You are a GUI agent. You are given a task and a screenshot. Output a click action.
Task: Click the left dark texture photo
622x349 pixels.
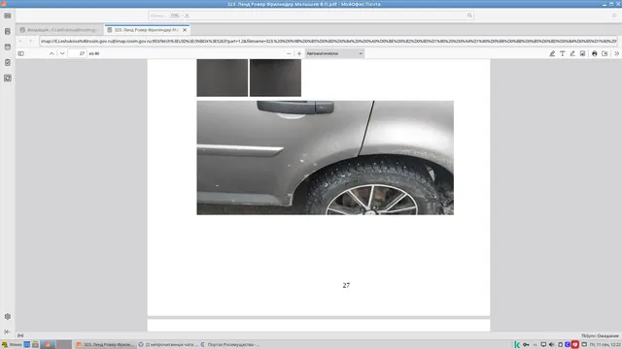point(223,78)
